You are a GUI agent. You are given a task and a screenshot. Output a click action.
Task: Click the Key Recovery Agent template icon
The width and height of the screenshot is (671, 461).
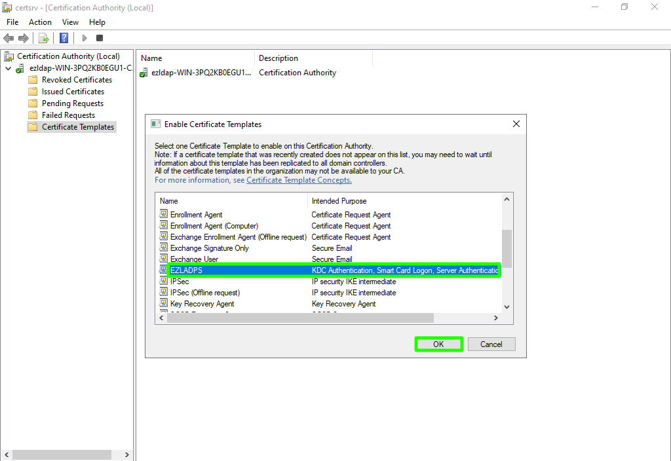click(164, 304)
